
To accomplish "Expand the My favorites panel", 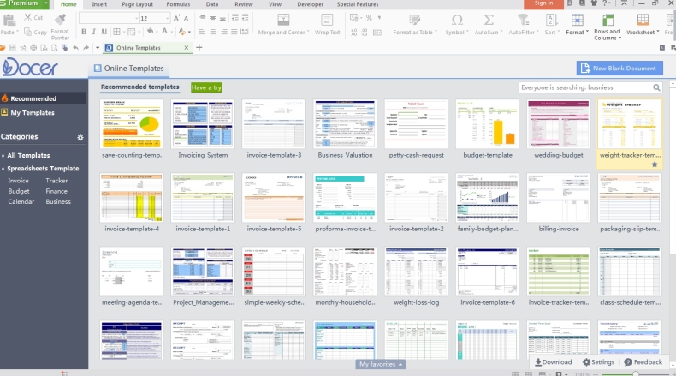I will (381, 364).
